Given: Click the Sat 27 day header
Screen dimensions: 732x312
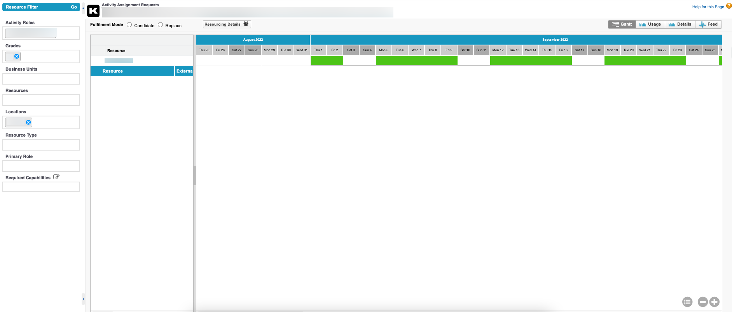Looking at the screenshot, I should (237, 50).
